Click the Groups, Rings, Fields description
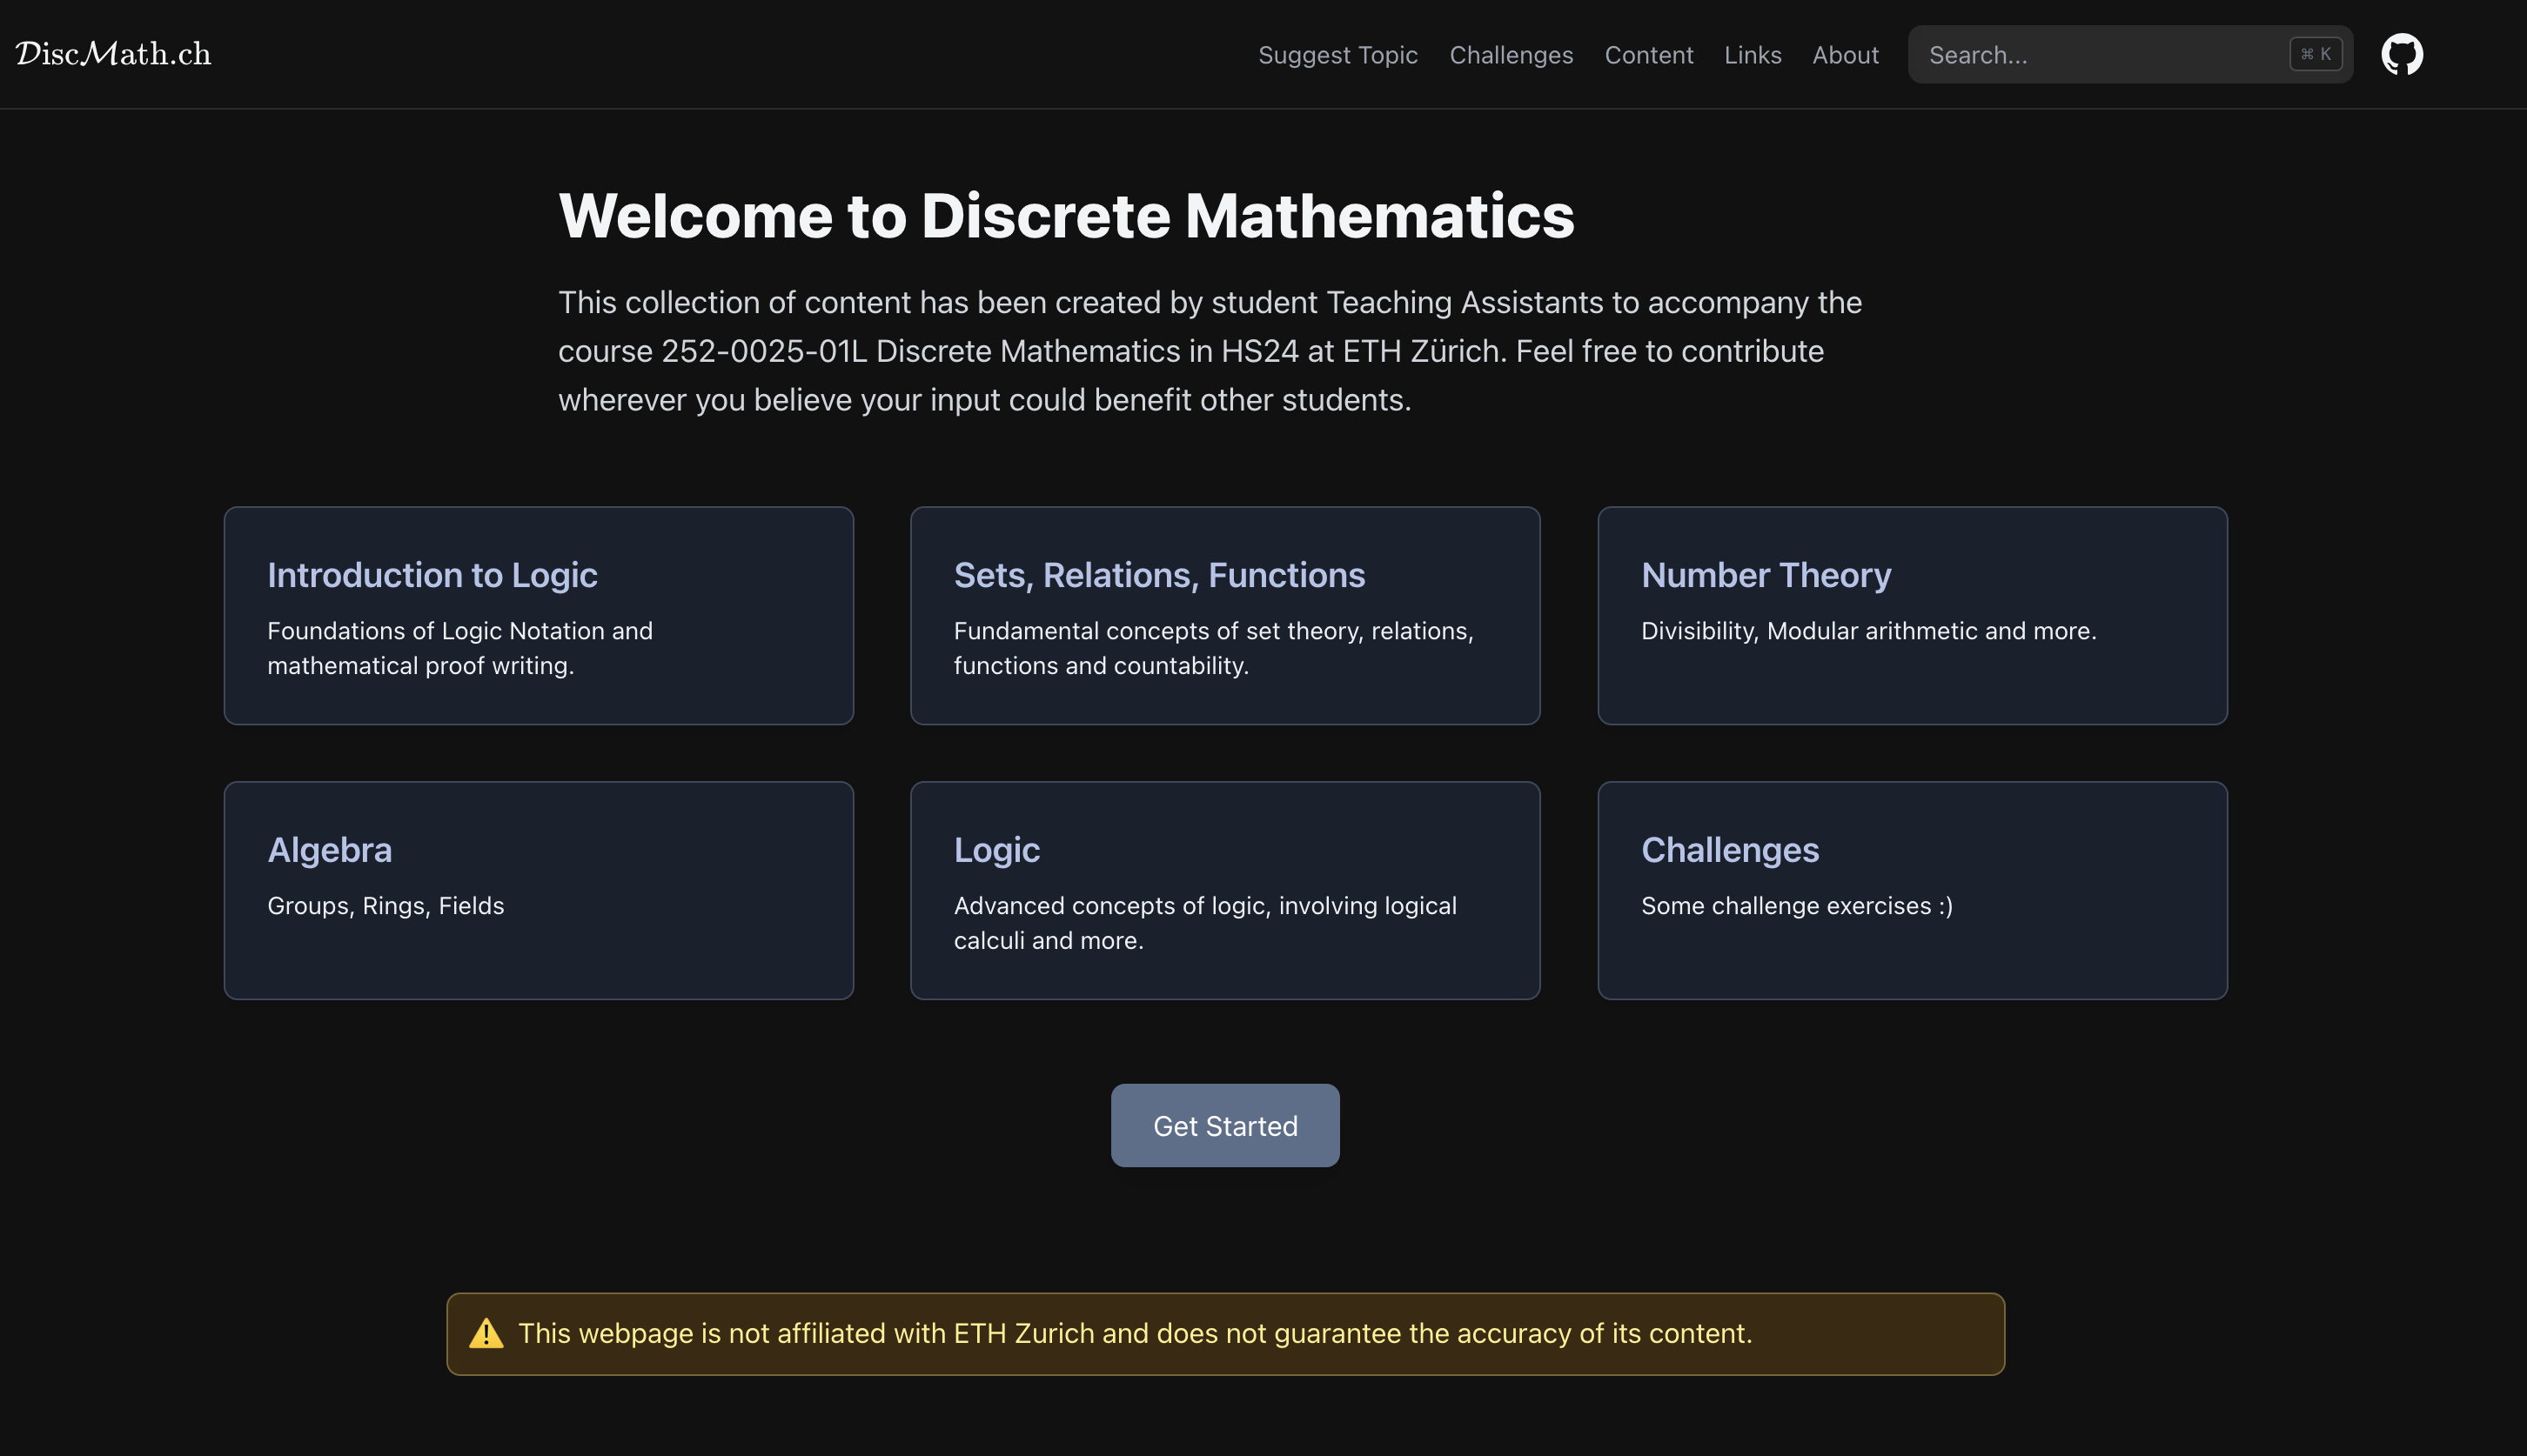 pos(385,905)
